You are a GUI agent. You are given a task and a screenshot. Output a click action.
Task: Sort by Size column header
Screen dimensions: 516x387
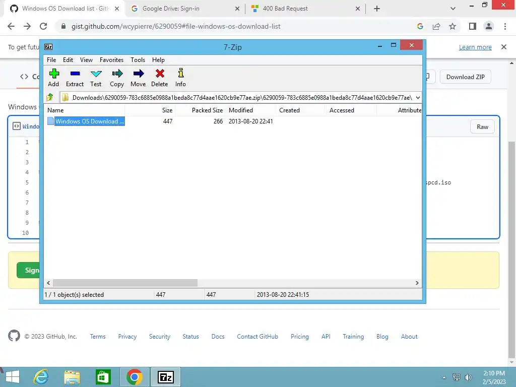point(150,110)
